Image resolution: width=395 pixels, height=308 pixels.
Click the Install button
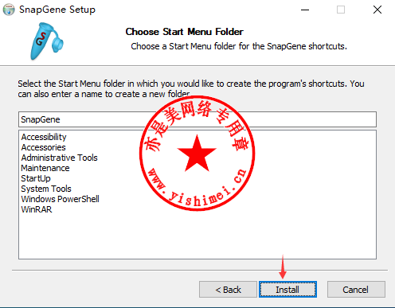287,290
